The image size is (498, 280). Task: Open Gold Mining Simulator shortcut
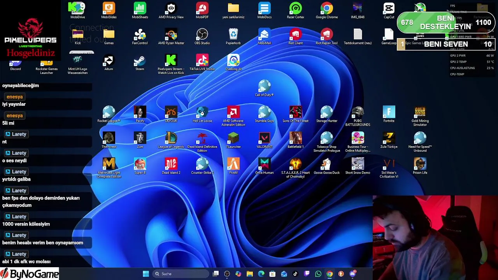[420, 116]
